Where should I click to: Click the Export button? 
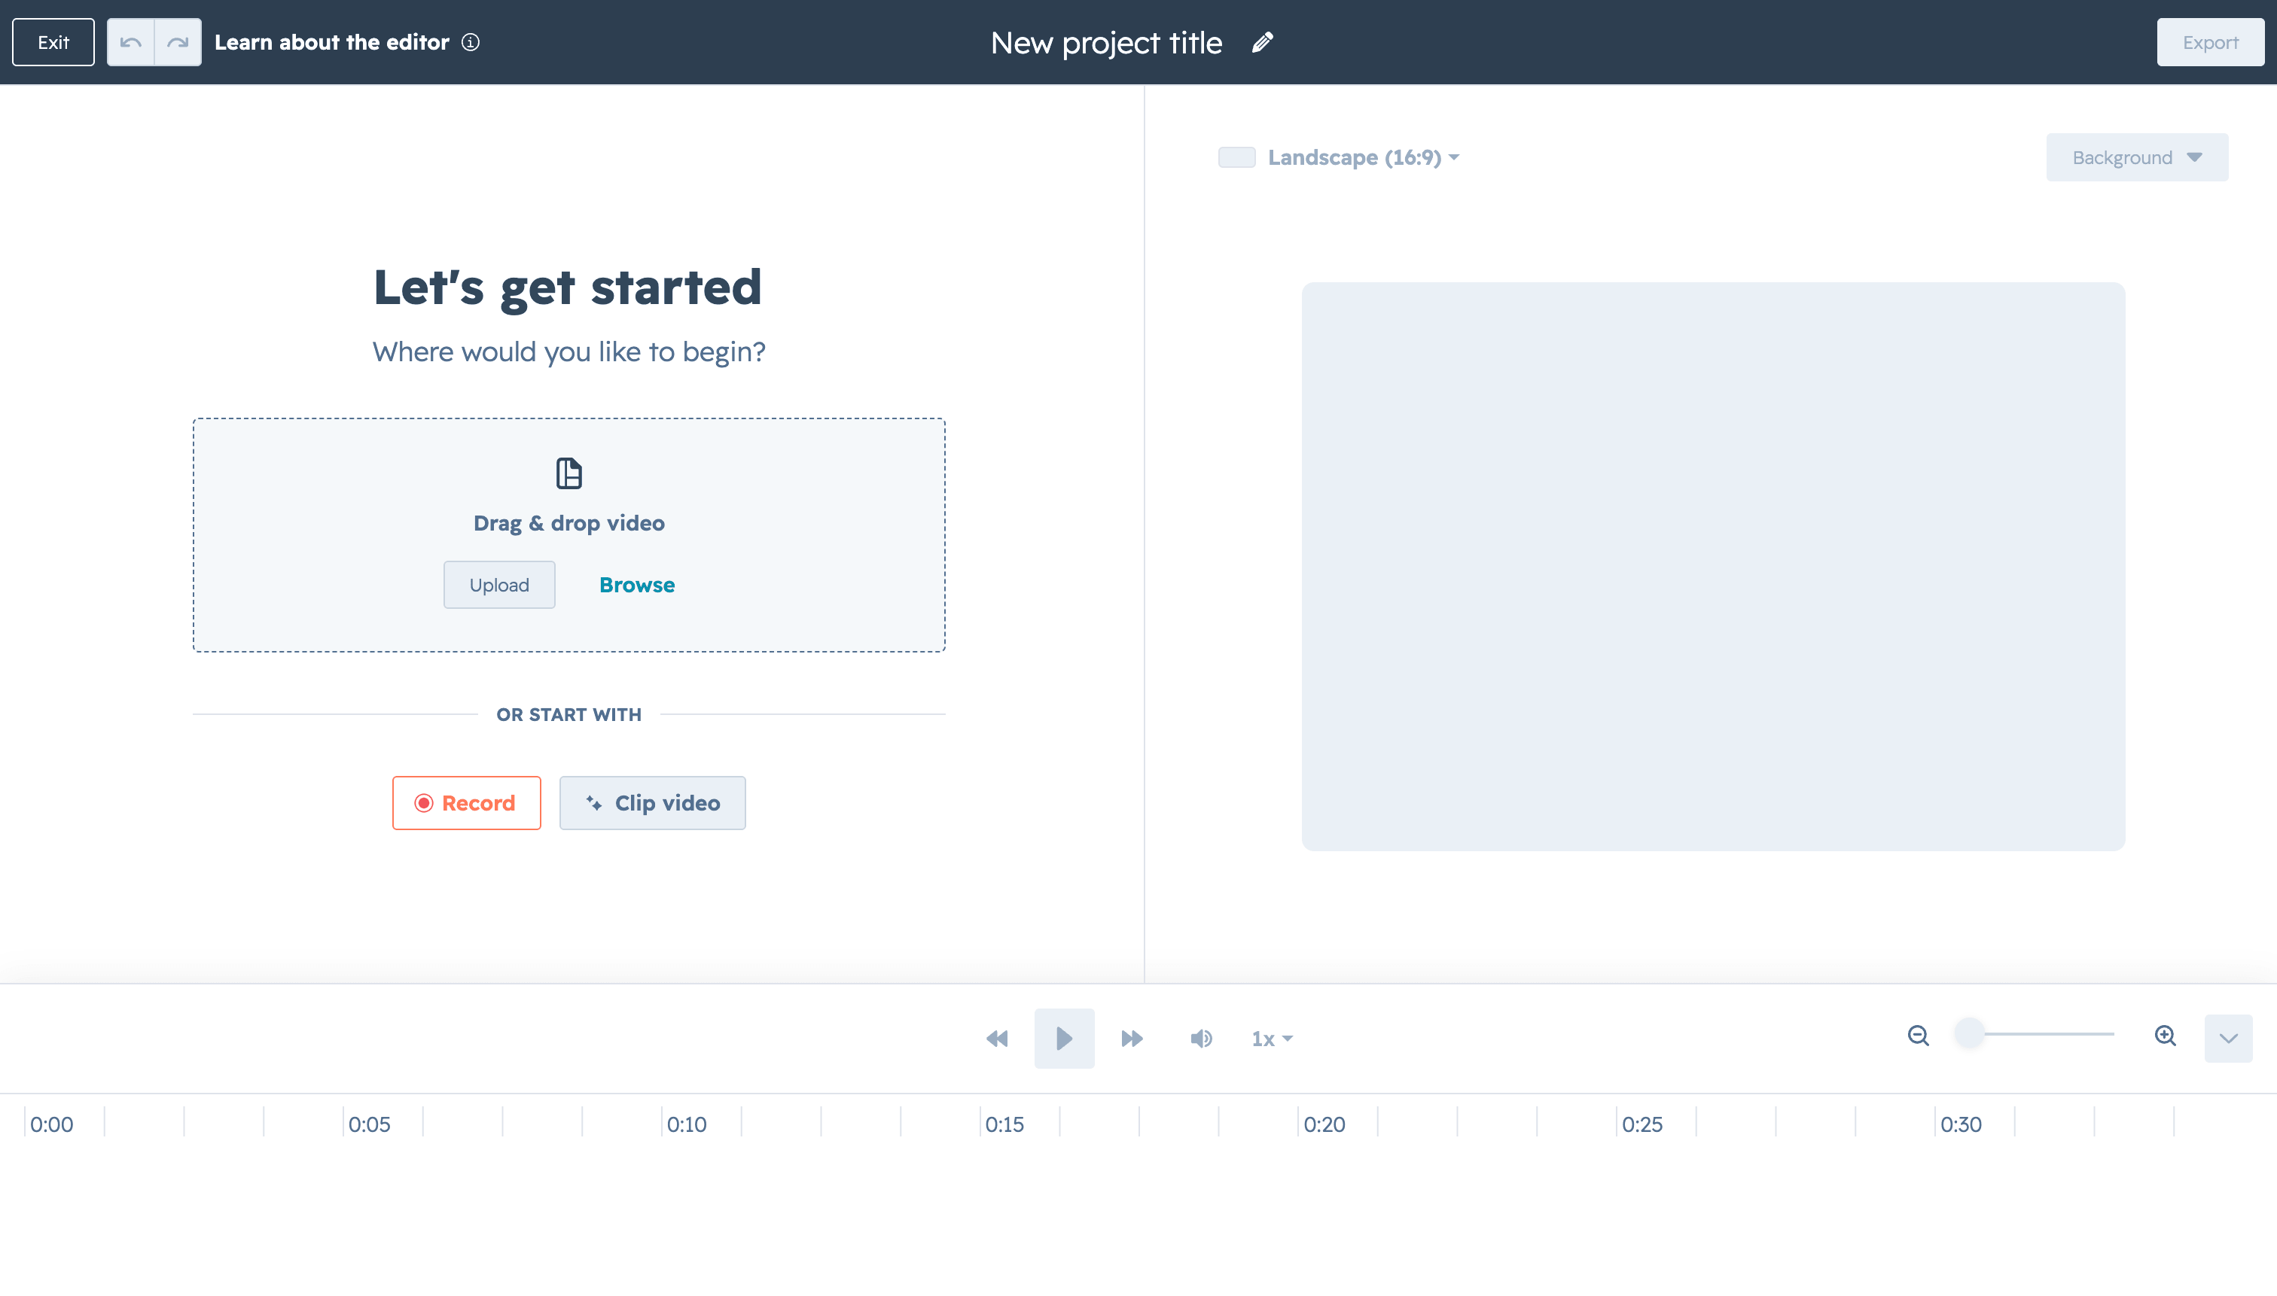2210,43
